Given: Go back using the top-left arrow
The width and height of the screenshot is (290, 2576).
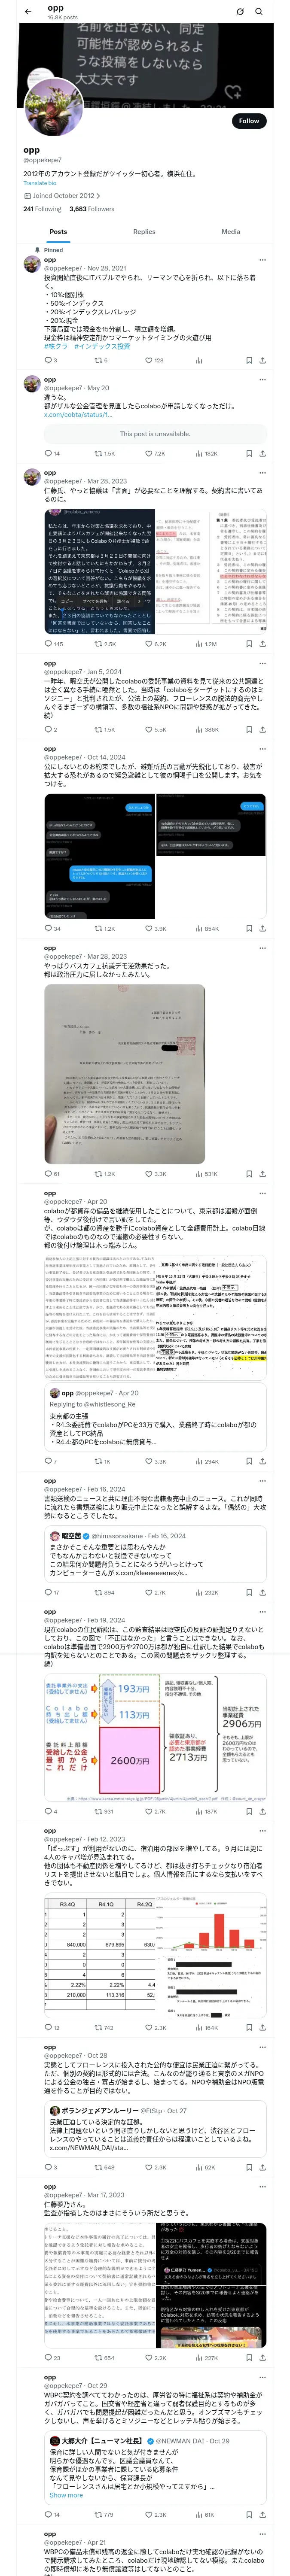Looking at the screenshot, I should pos(28,11).
